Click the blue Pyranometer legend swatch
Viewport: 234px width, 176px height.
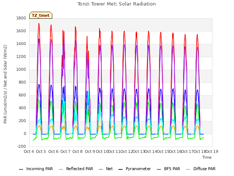[120, 169]
